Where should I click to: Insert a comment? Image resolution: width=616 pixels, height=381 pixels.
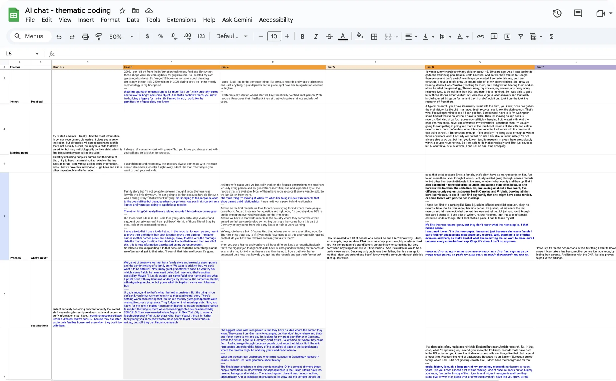pos(494,36)
